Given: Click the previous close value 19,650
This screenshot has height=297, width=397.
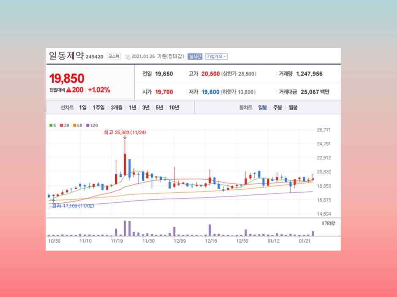Looking at the screenshot, I should pos(164,74).
